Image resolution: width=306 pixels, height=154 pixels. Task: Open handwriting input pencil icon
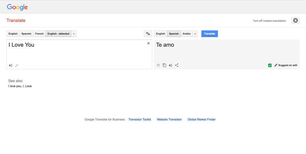[x=17, y=65]
